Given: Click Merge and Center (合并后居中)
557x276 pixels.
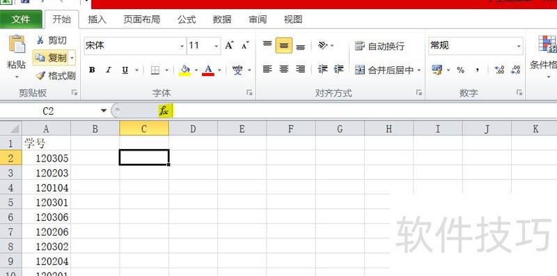Looking at the screenshot, I should pos(384,70).
